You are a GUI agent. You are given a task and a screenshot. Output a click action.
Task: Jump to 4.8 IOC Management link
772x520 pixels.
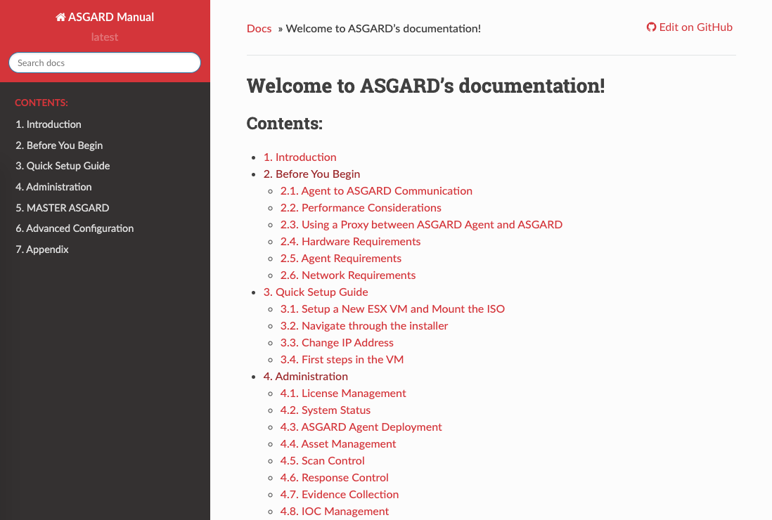pos(335,512)
